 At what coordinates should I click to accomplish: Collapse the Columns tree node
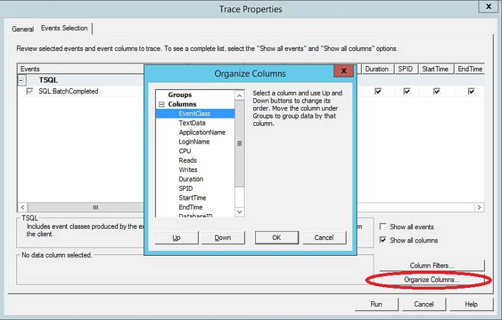click(162, 105)
